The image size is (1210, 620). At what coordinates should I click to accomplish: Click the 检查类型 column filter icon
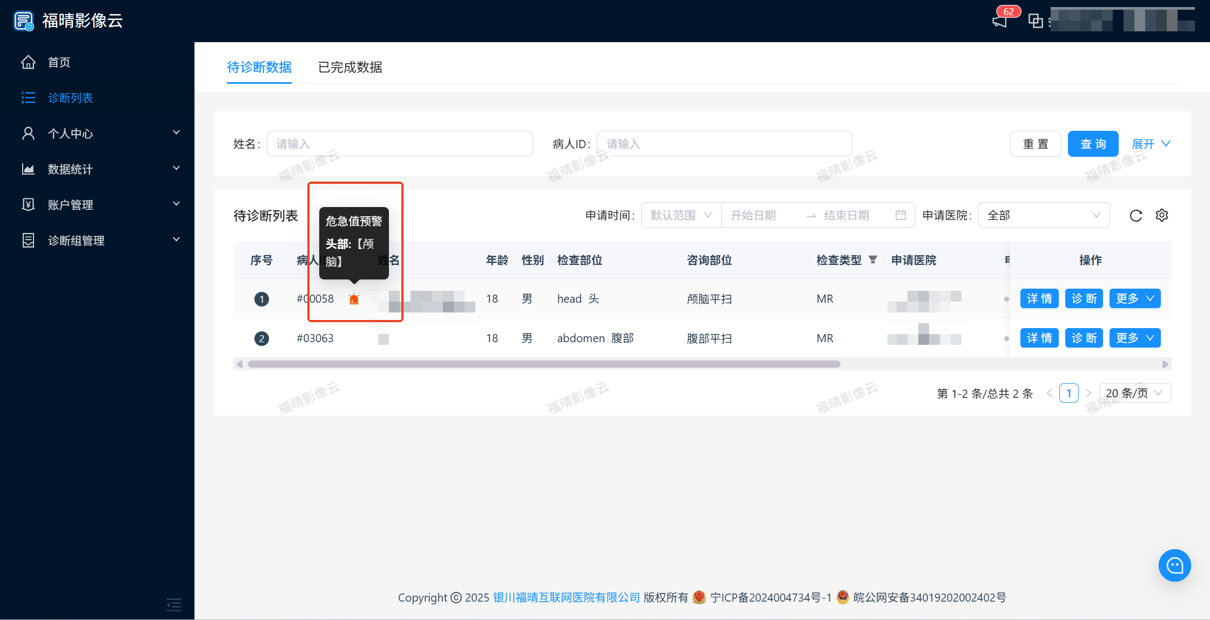pyautogui.click(x=872, y=260)
